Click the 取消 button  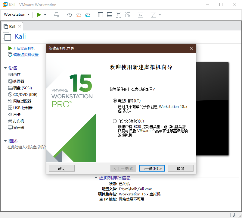[x=180, y=168]
